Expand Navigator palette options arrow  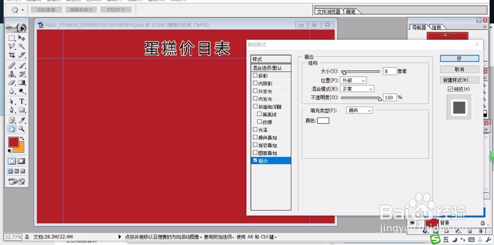click(485, 27)
